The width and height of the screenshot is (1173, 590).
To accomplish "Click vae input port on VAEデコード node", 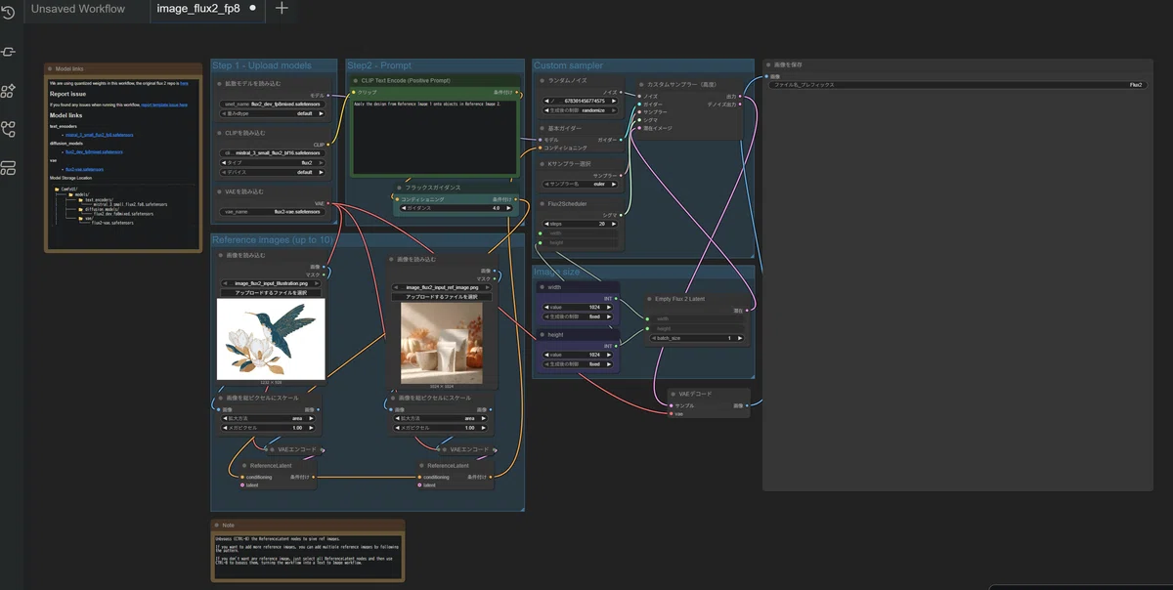I will click(673, 413).
